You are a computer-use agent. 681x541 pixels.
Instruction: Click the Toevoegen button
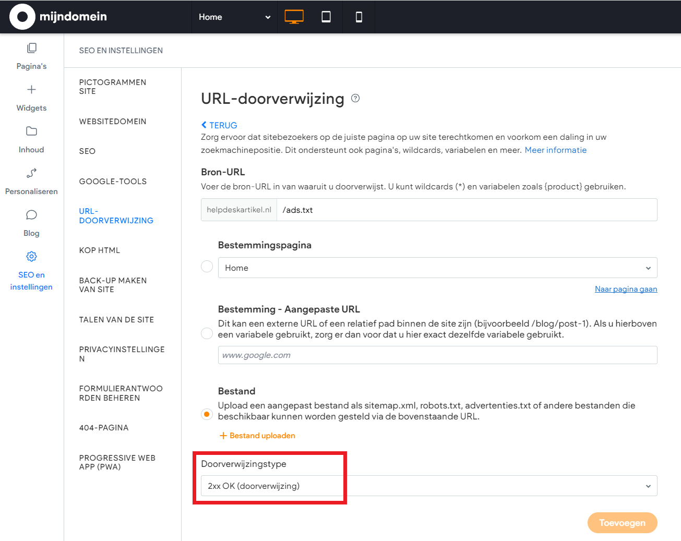click(622, 523)
